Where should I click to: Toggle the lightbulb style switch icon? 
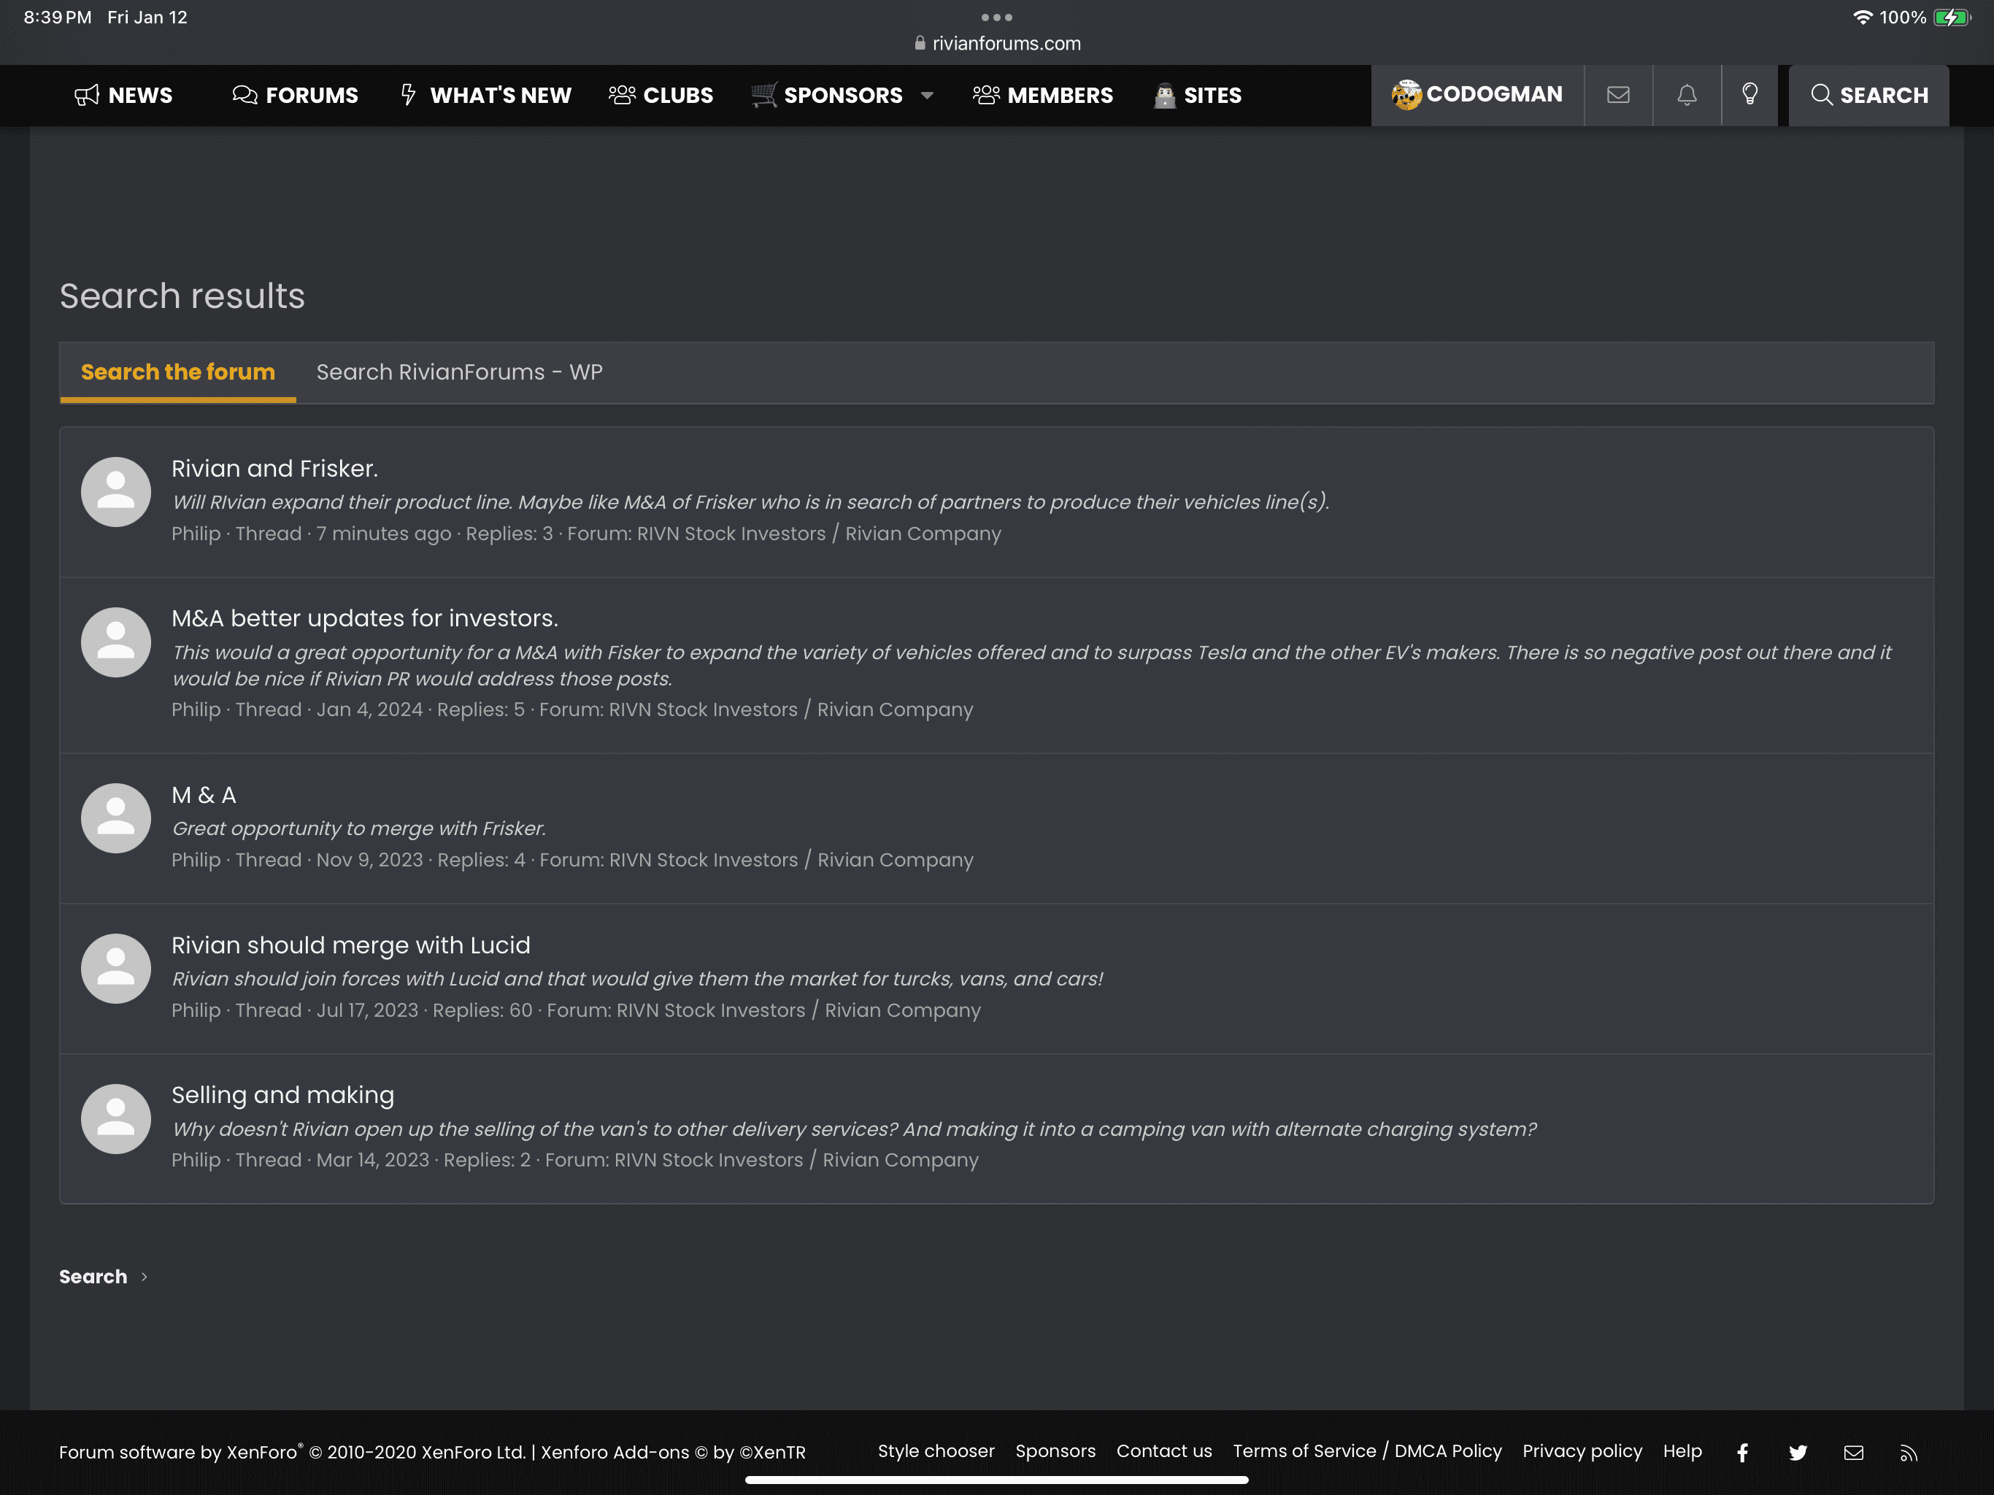[x=1749, y=95]
